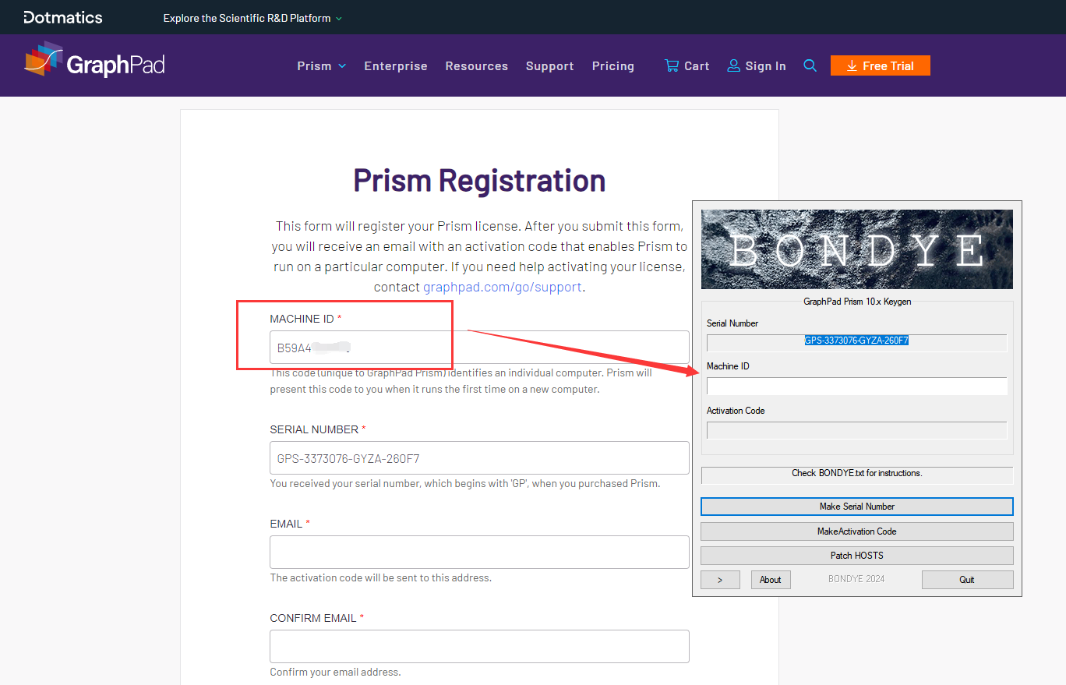Screen dimensions: 1066x685
Task: Click the BONDYE banner image
Action: tap(856, 249)
